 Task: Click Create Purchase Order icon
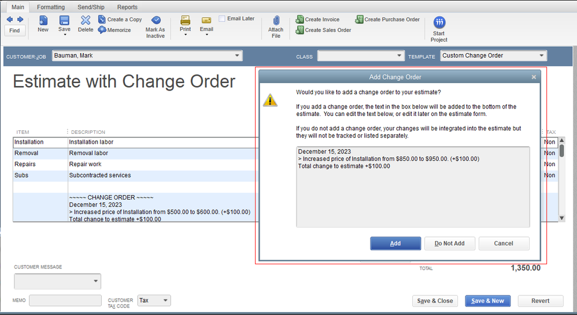tap(359, 19)
